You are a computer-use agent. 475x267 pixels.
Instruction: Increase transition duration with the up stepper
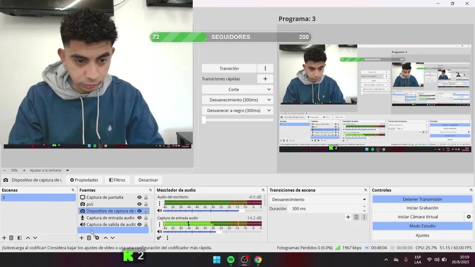(364, 207)
